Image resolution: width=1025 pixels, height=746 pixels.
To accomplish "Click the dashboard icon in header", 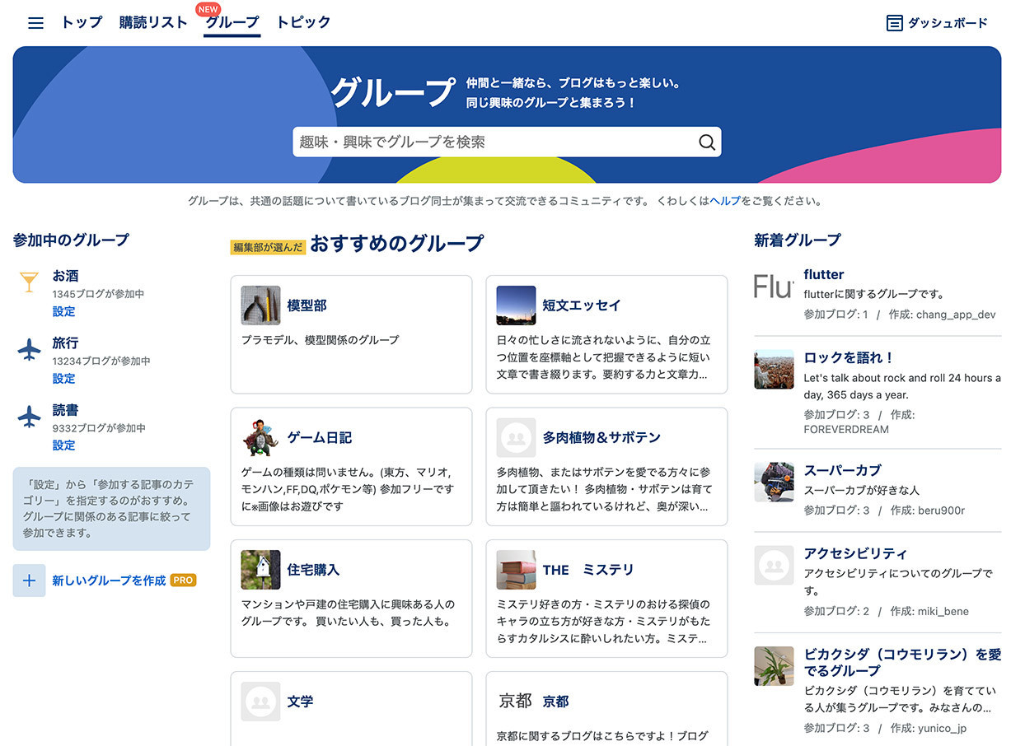I will pos(894,23).
